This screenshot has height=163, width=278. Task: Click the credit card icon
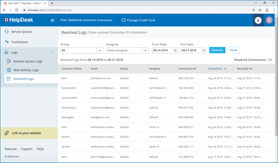pyautogui.click(x=124, y=20)
